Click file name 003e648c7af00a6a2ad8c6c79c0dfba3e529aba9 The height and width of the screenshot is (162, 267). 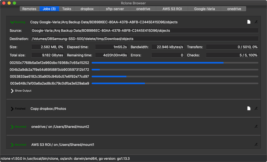coord(49,83)
